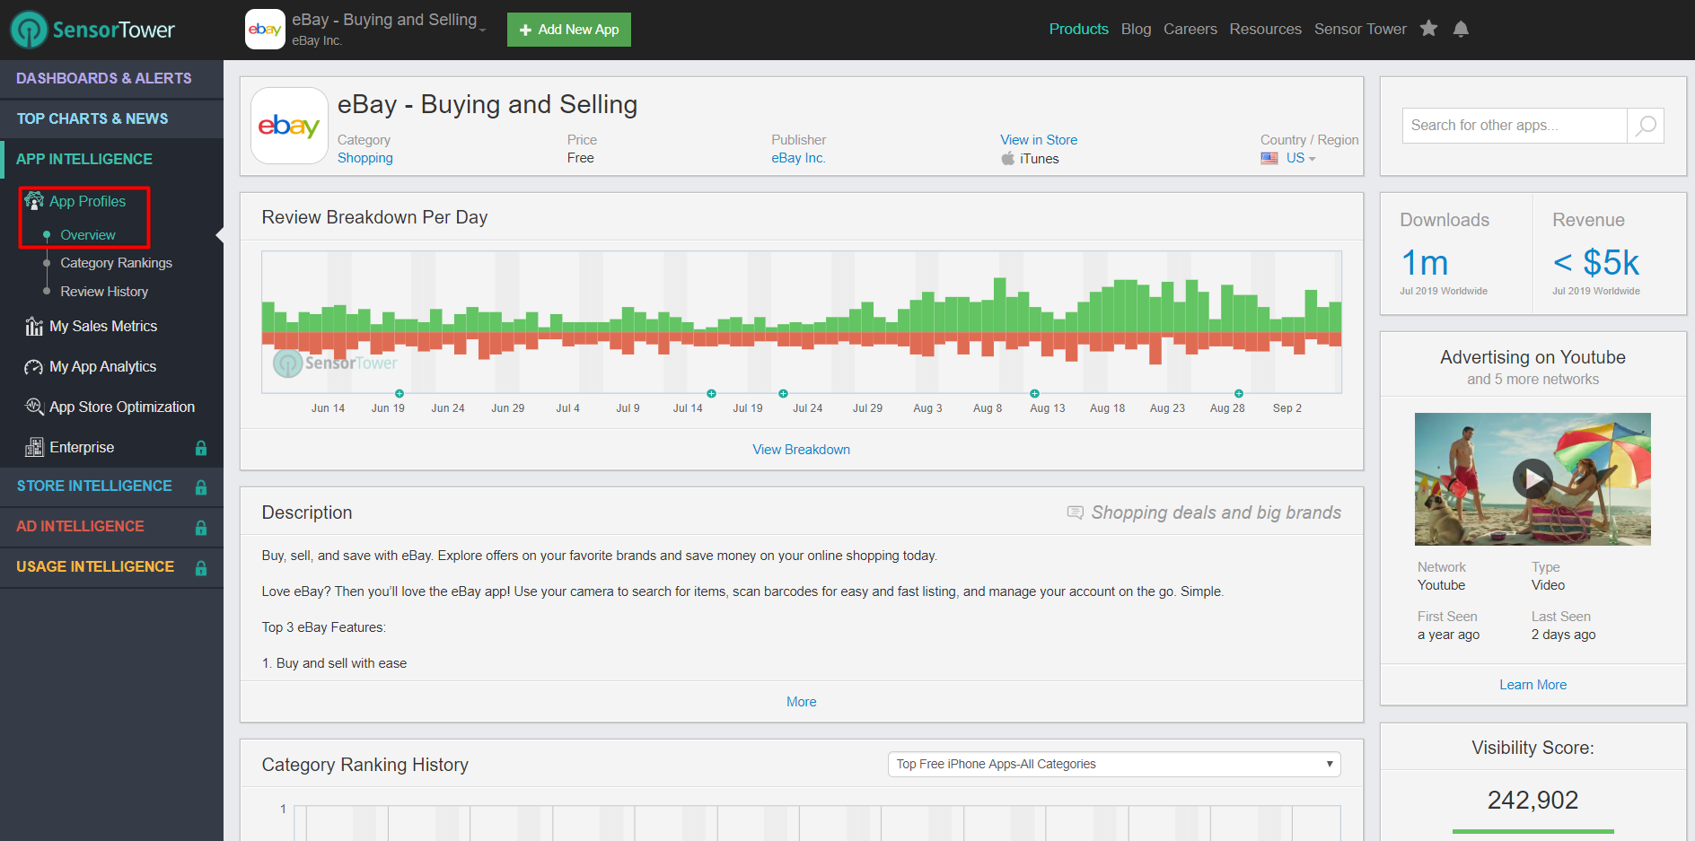Open the Careers page
Image resolution: width=1695 pixels, height=841 pixels.
tap(1190, 29)
